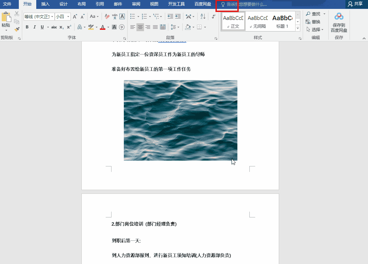Open font color dropdown arrow

click(108, 27)
